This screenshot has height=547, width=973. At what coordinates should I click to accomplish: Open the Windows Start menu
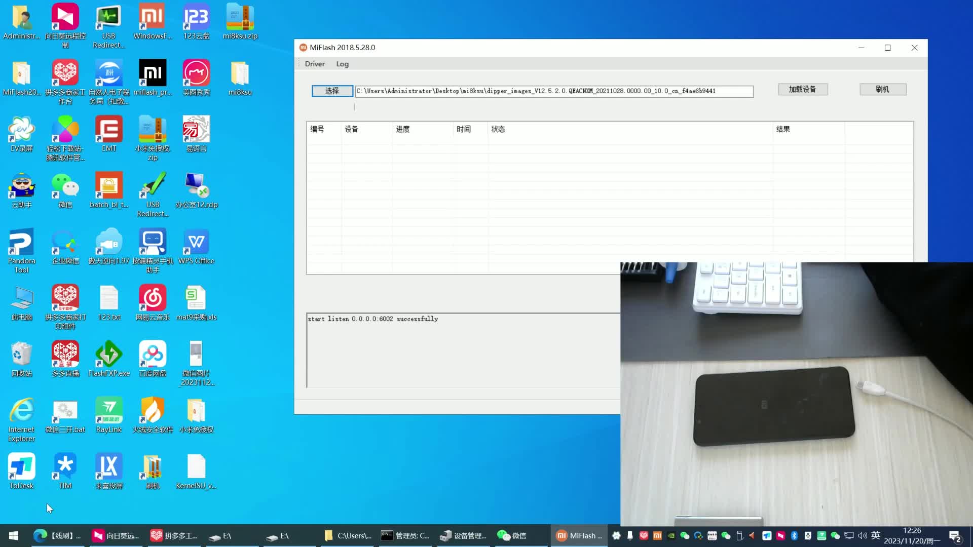pos(14,535)
